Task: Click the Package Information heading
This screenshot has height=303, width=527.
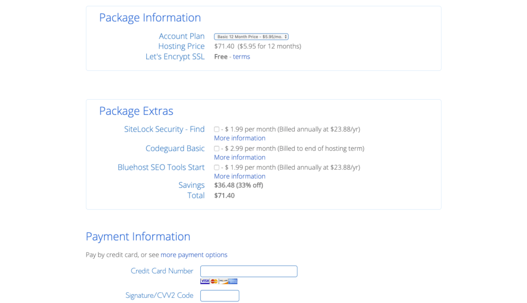Action: (150, 17)
